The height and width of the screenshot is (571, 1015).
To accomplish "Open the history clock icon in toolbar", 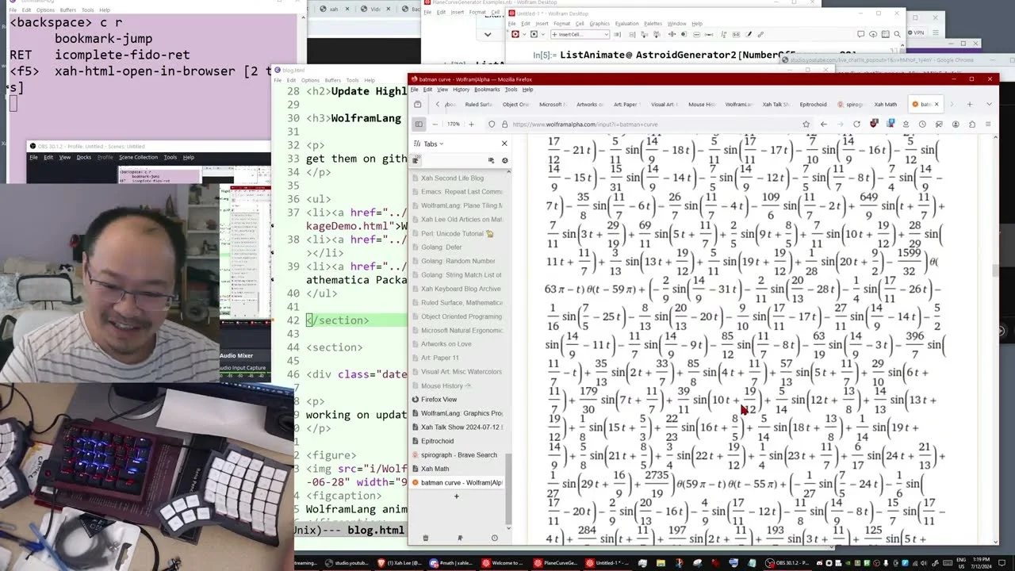I will (x=922, y=125).
